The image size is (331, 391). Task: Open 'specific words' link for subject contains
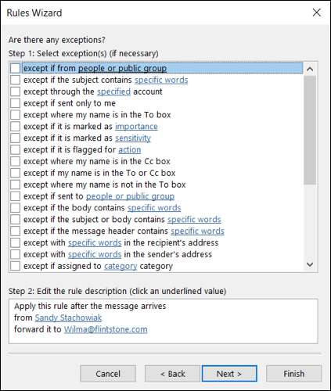click(x=161, y=80)
